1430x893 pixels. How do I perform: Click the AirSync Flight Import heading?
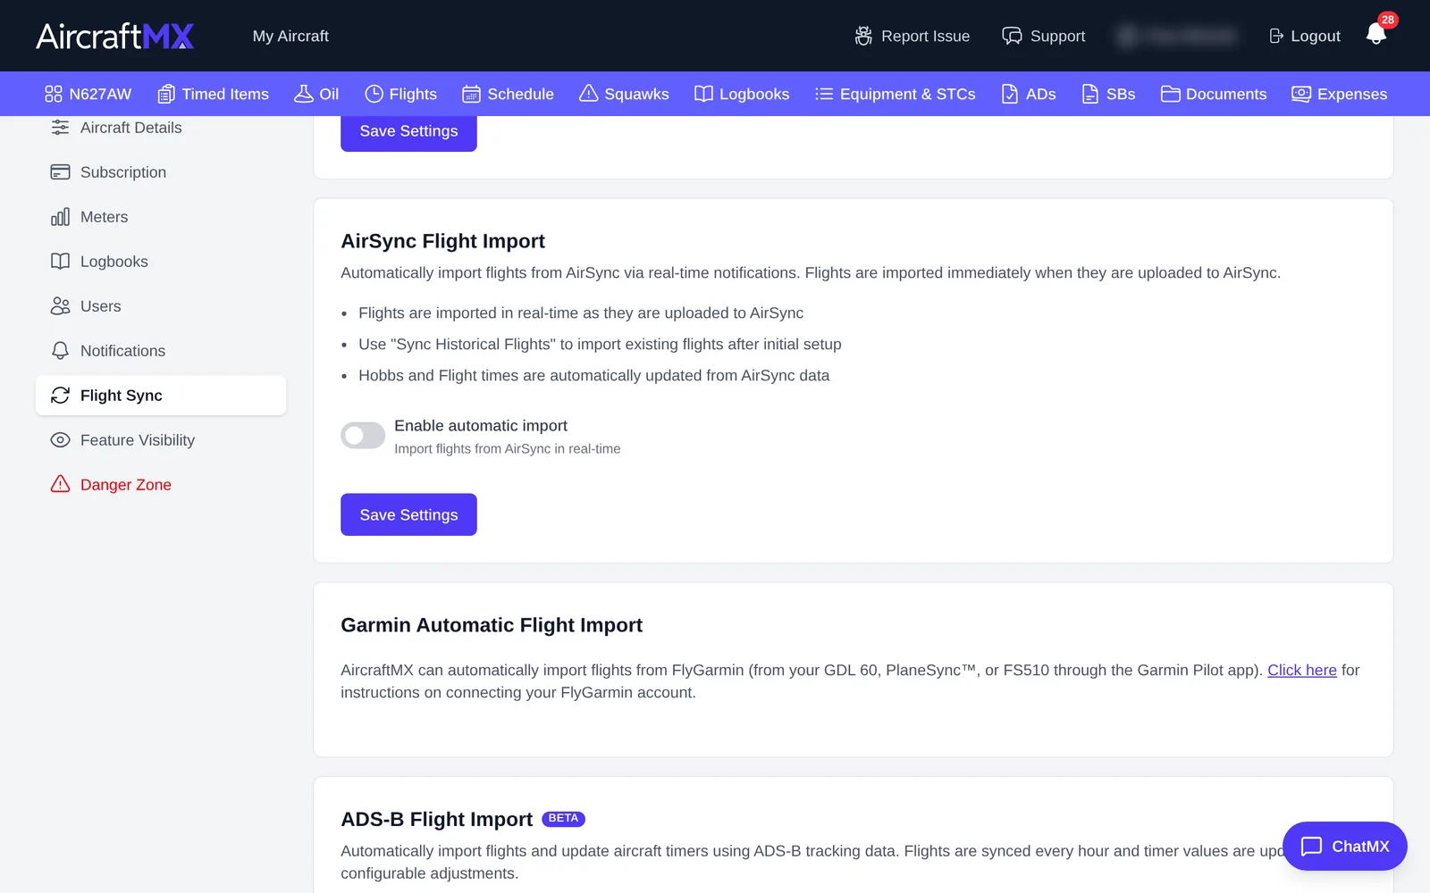442,241
